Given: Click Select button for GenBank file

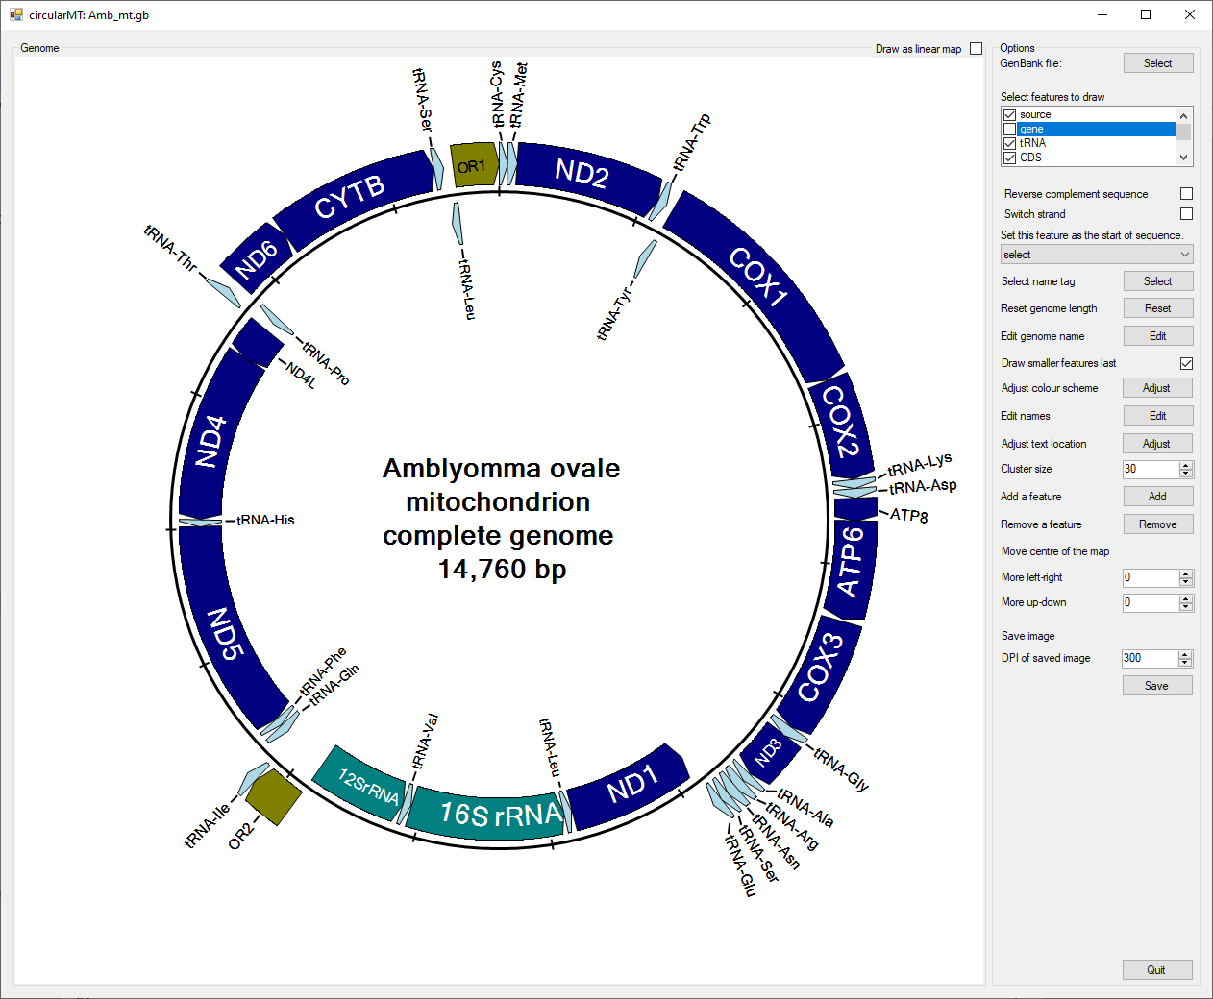Looking at the screenshot, I should click(1158, 63).
